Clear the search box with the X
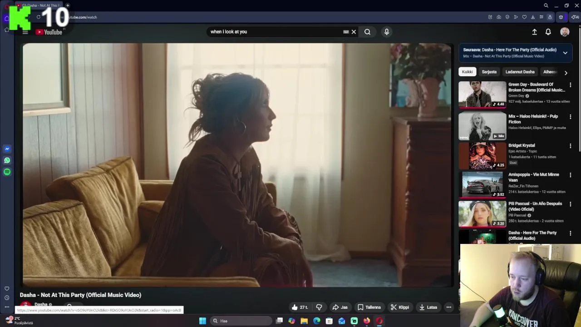The width and height of the screenshot is (581, 327). [x=354, y=32]
